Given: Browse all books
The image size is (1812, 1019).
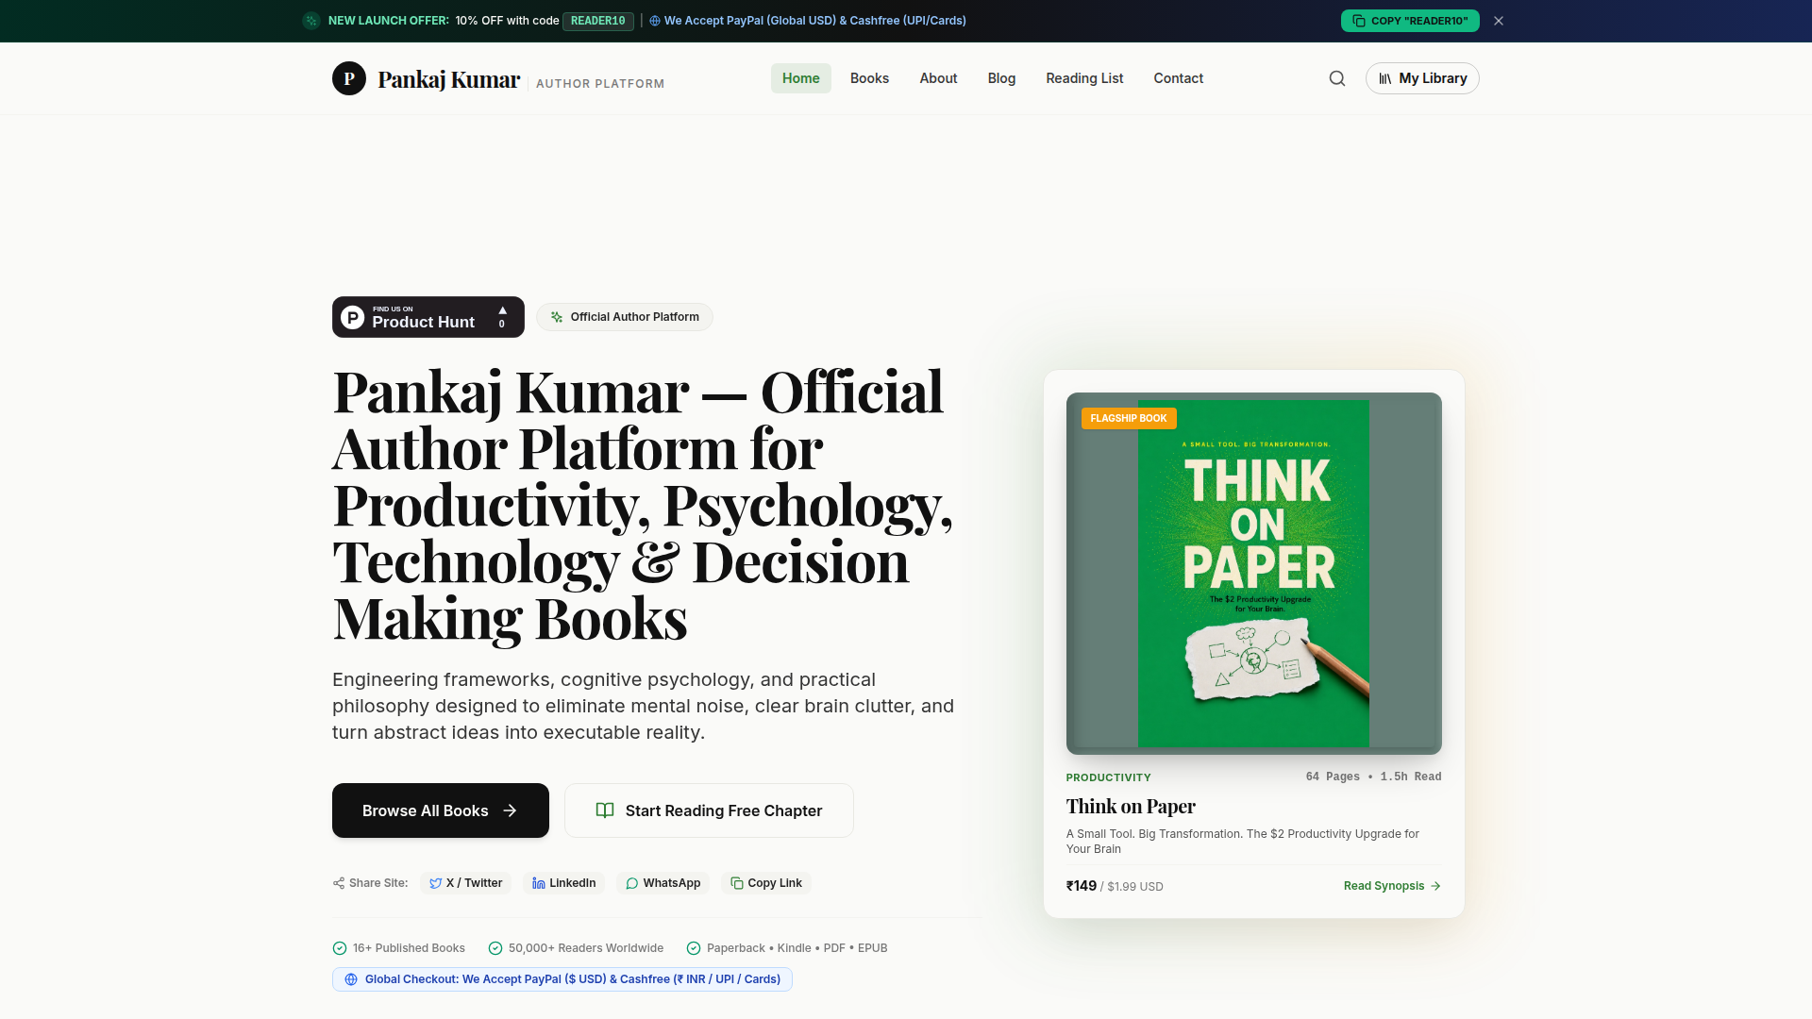Looking at the screenshot, I should pyautogui.click(x=441, y=810).
